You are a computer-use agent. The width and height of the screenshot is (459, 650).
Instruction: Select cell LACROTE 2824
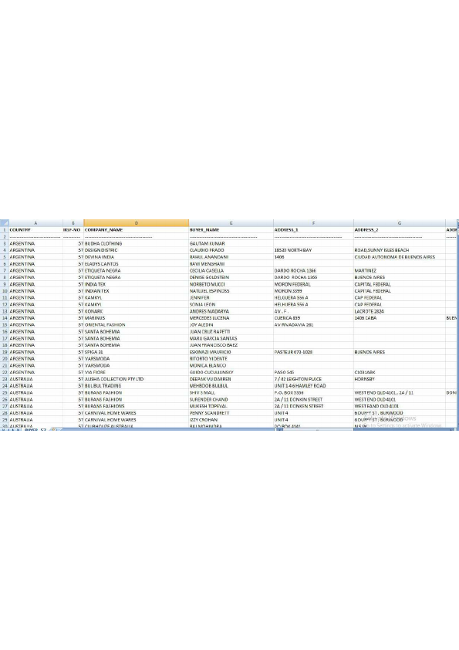[400, 311]
